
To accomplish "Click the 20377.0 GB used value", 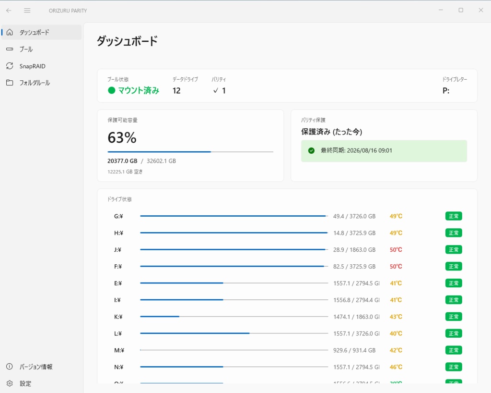I will (122, 161).
